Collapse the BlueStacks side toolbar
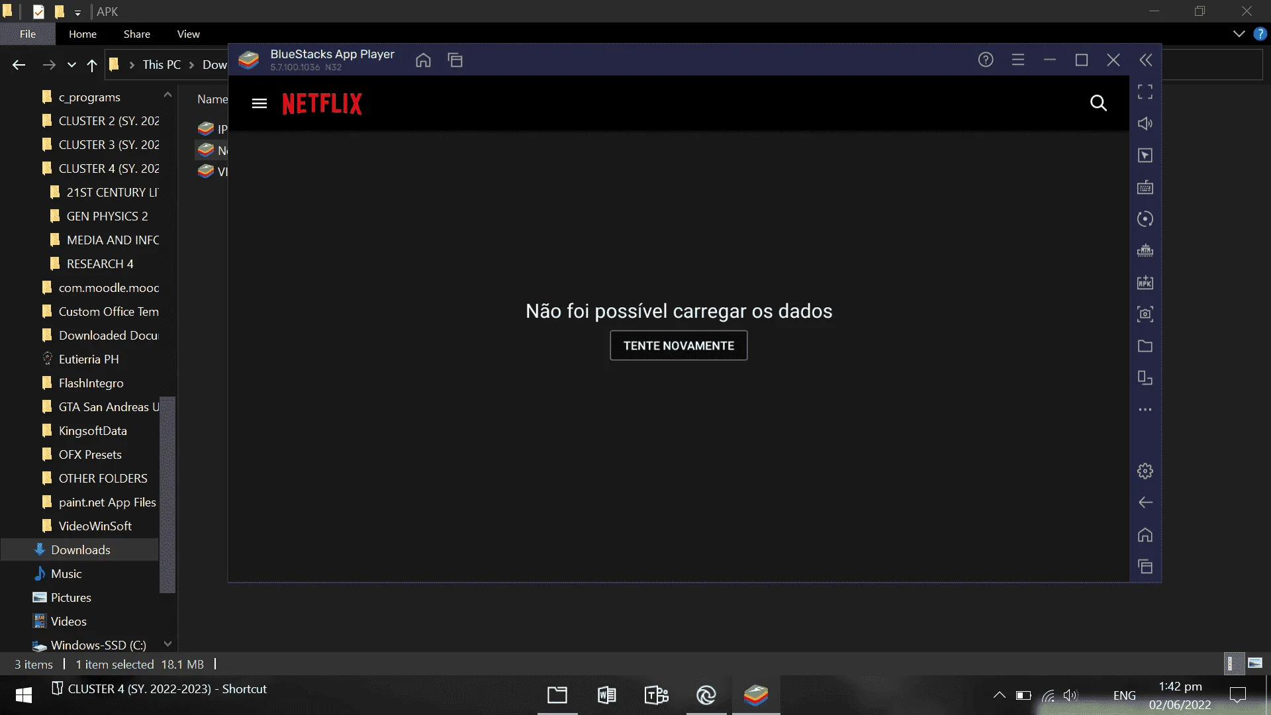 (1146, 60)
